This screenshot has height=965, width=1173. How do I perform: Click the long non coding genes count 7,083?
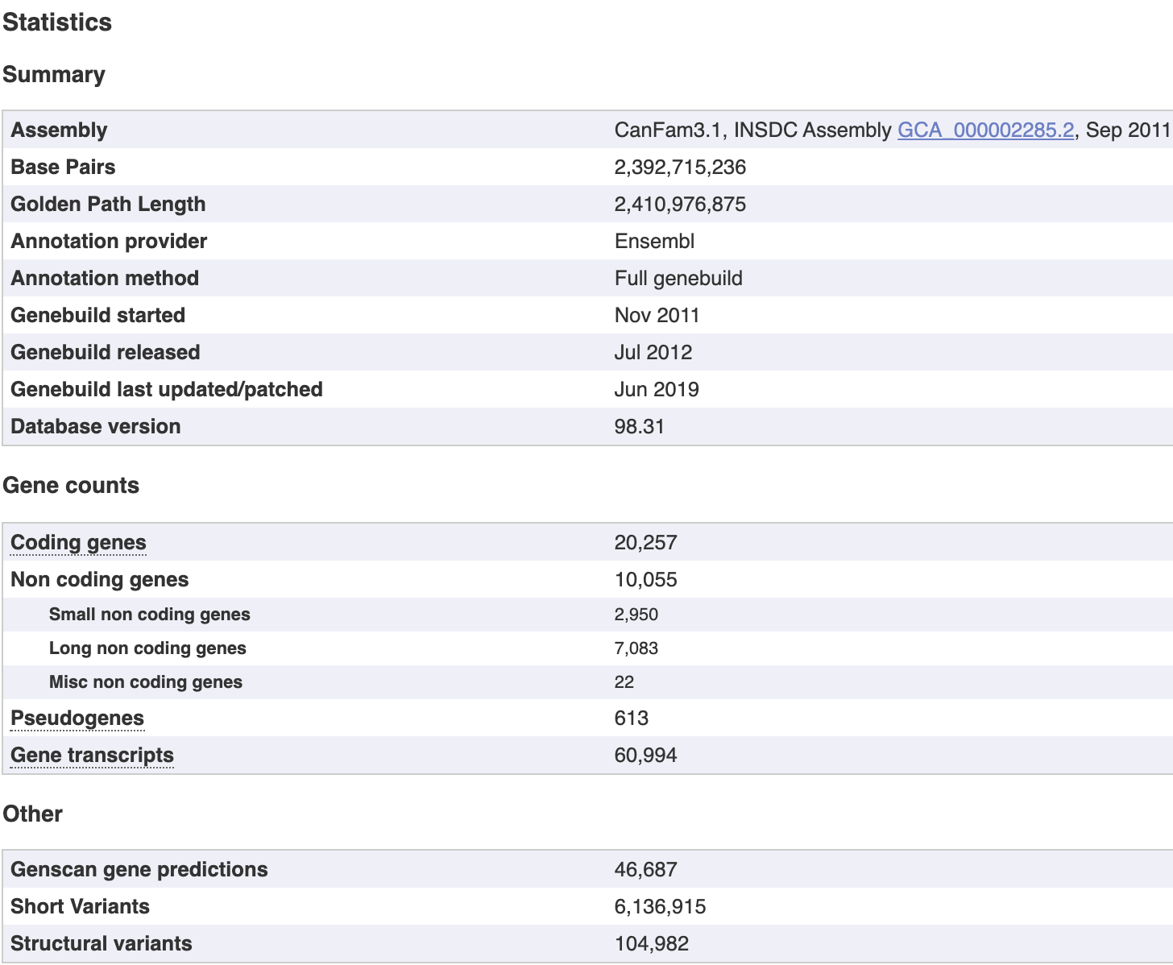636,648
